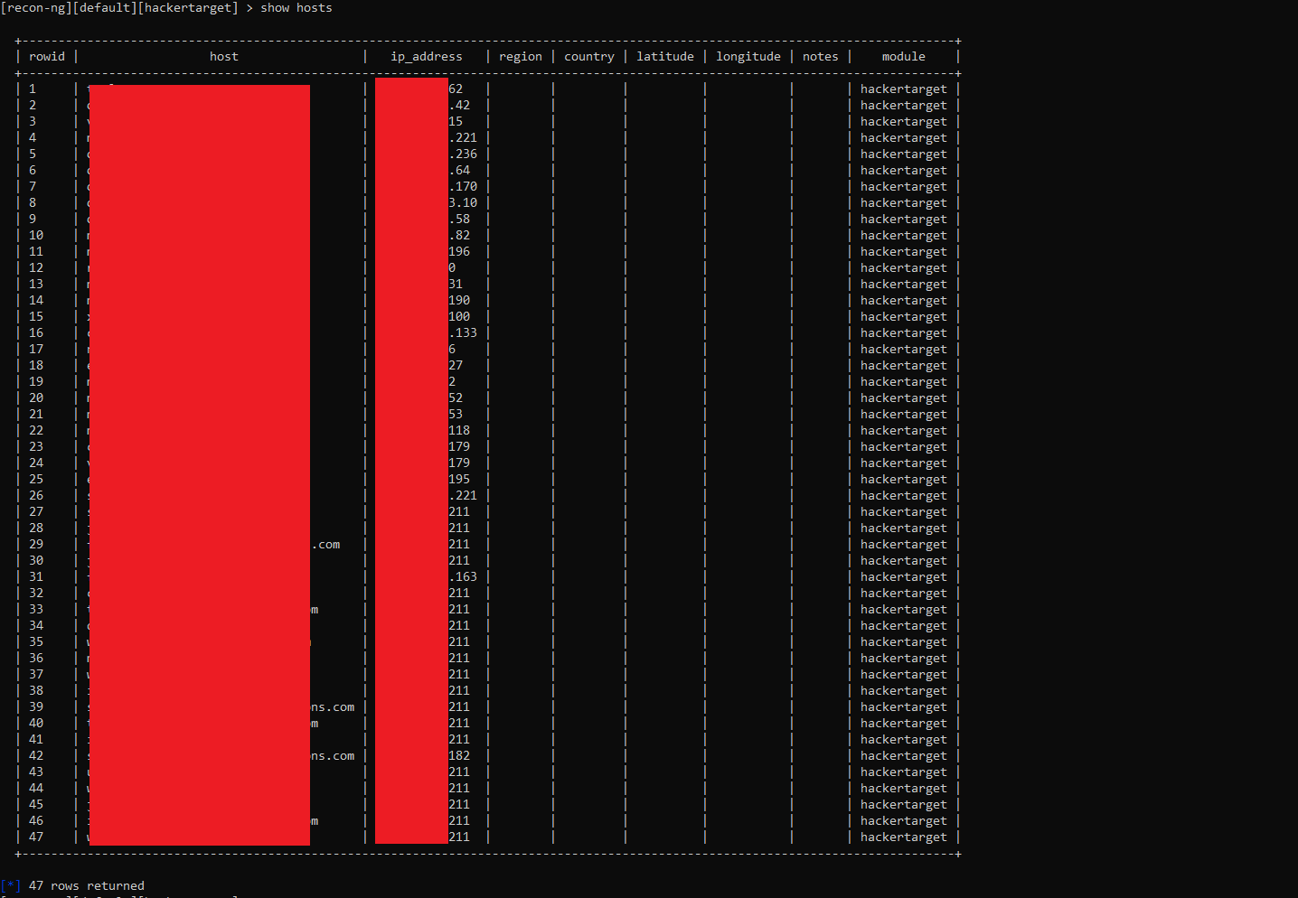Select rowid '20' cell
This screenshot has width=1298, height=898.
[x=36, y=398]
